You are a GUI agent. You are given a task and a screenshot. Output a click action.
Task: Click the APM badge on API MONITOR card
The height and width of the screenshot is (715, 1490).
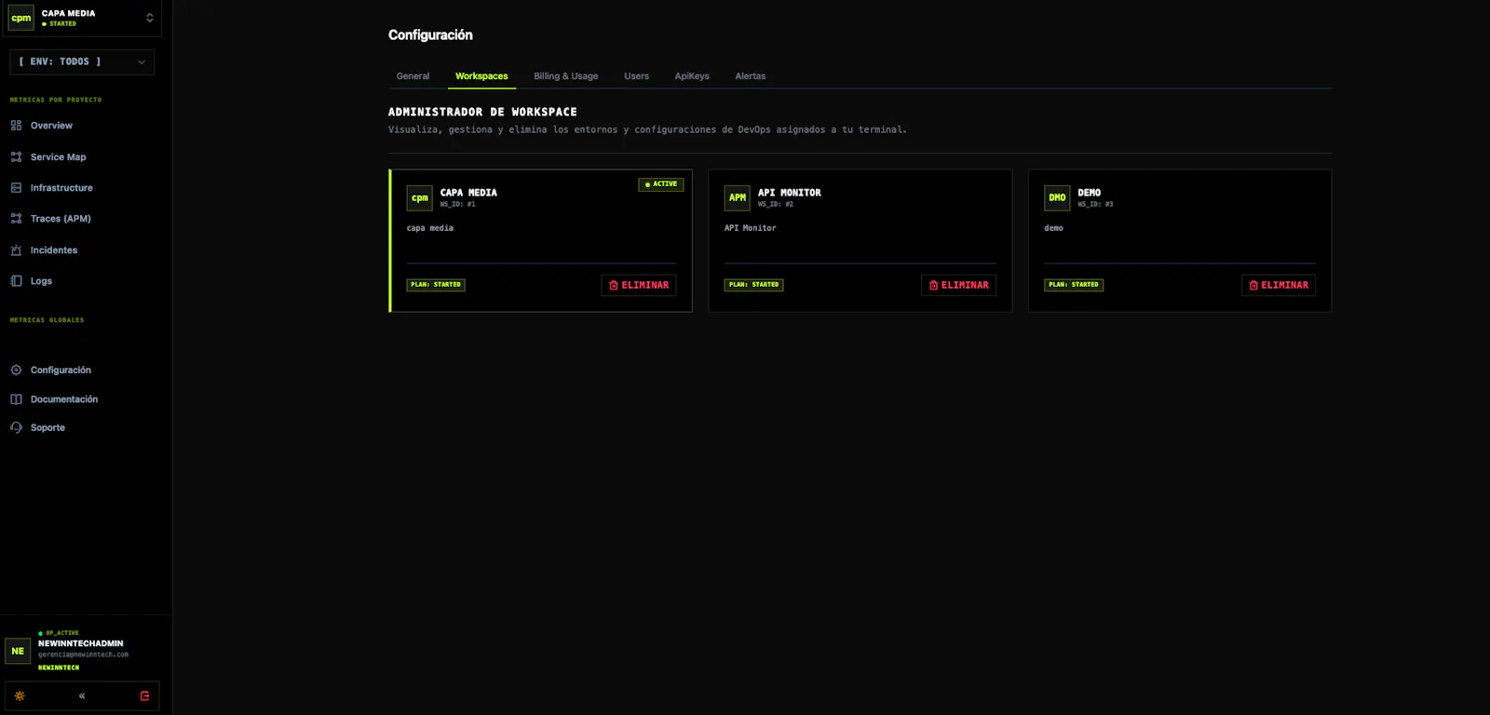[x=738, y=198]
